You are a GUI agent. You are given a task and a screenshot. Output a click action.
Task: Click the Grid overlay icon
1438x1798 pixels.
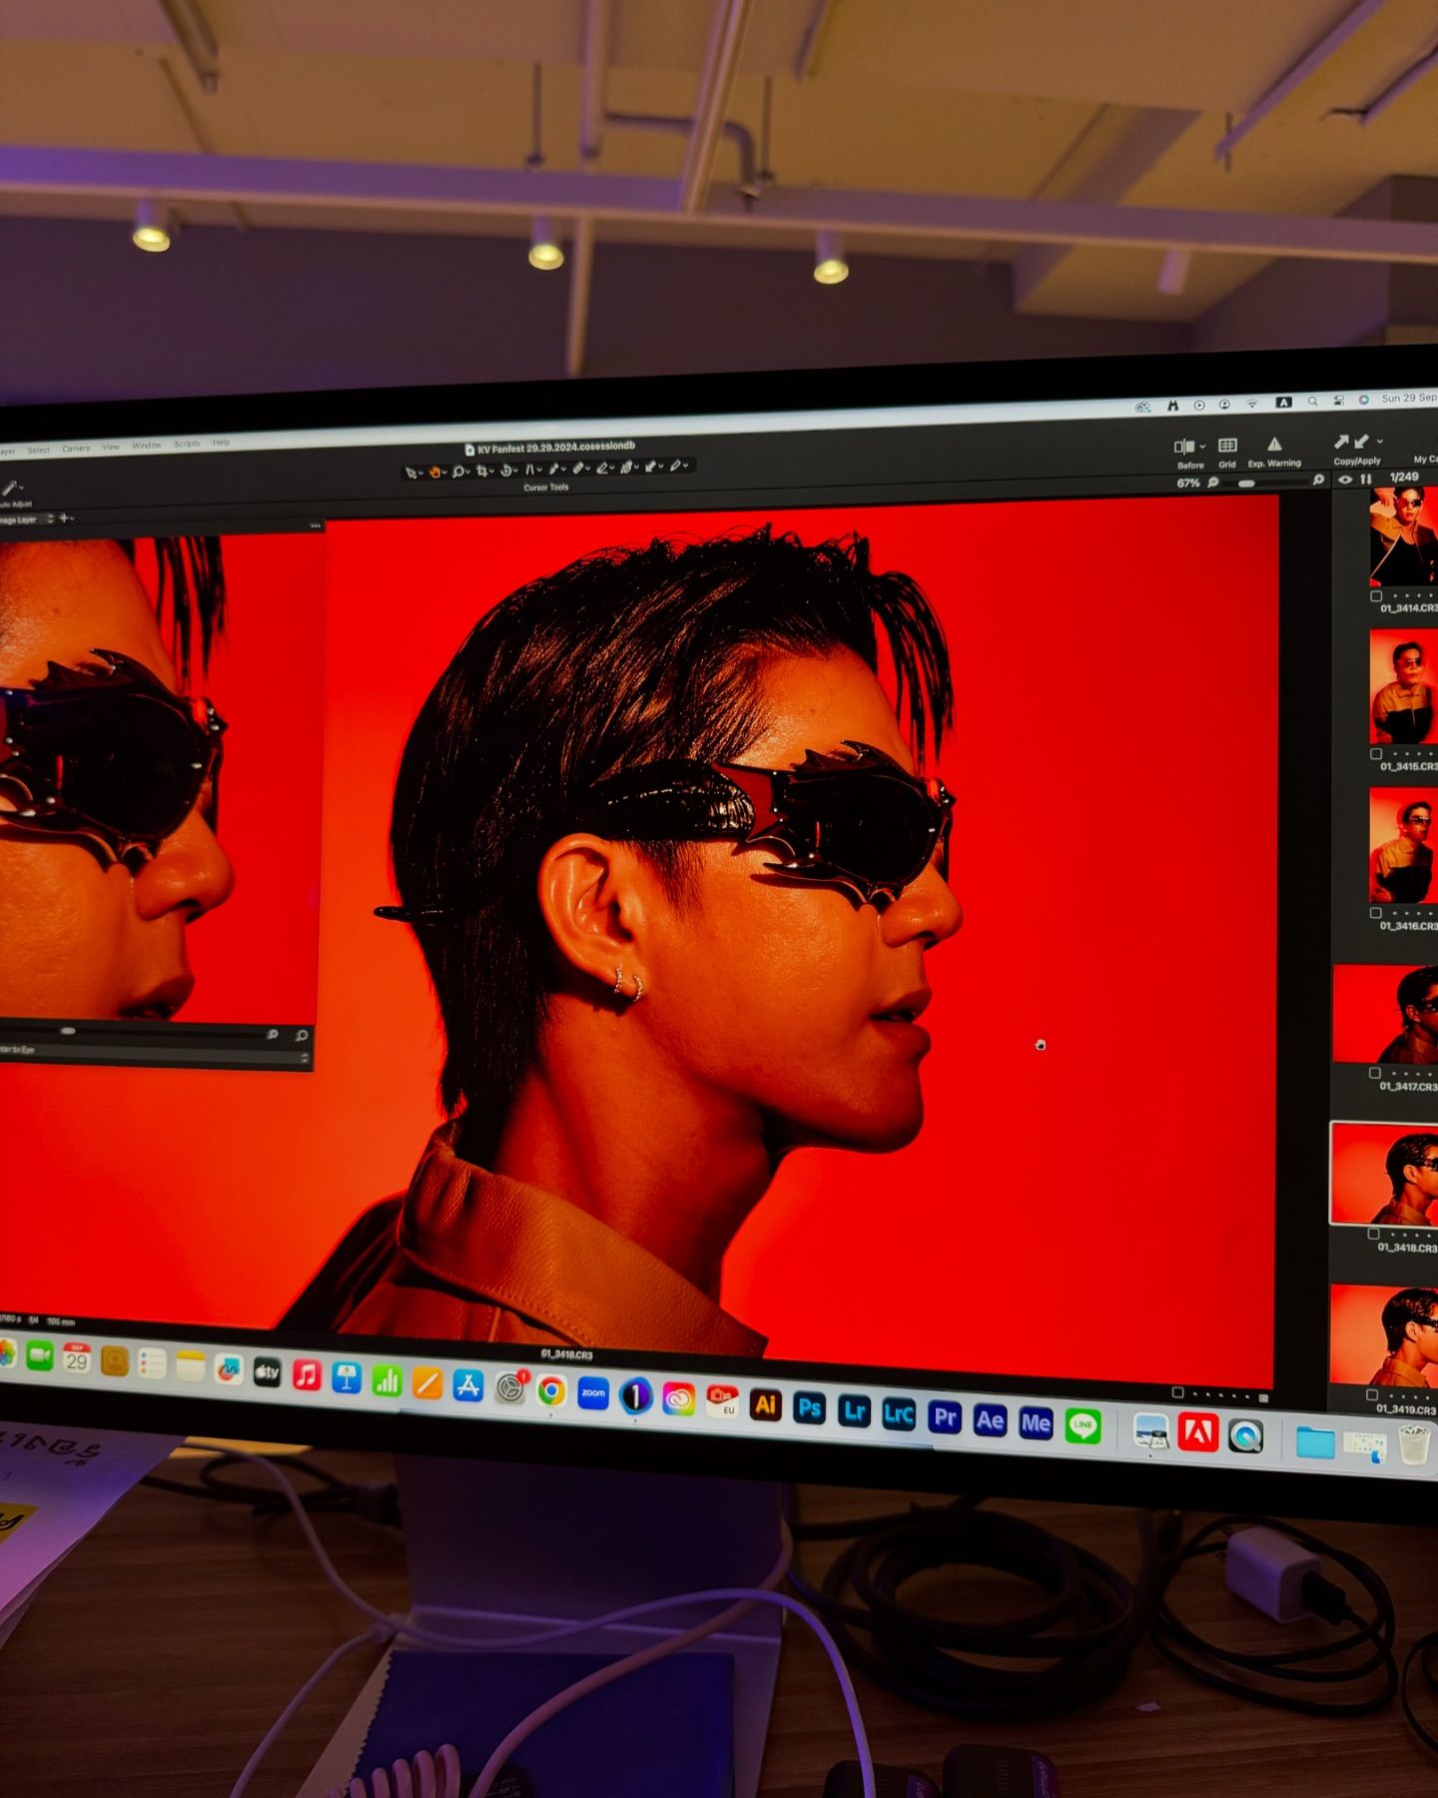click(x=1227, y=446)
